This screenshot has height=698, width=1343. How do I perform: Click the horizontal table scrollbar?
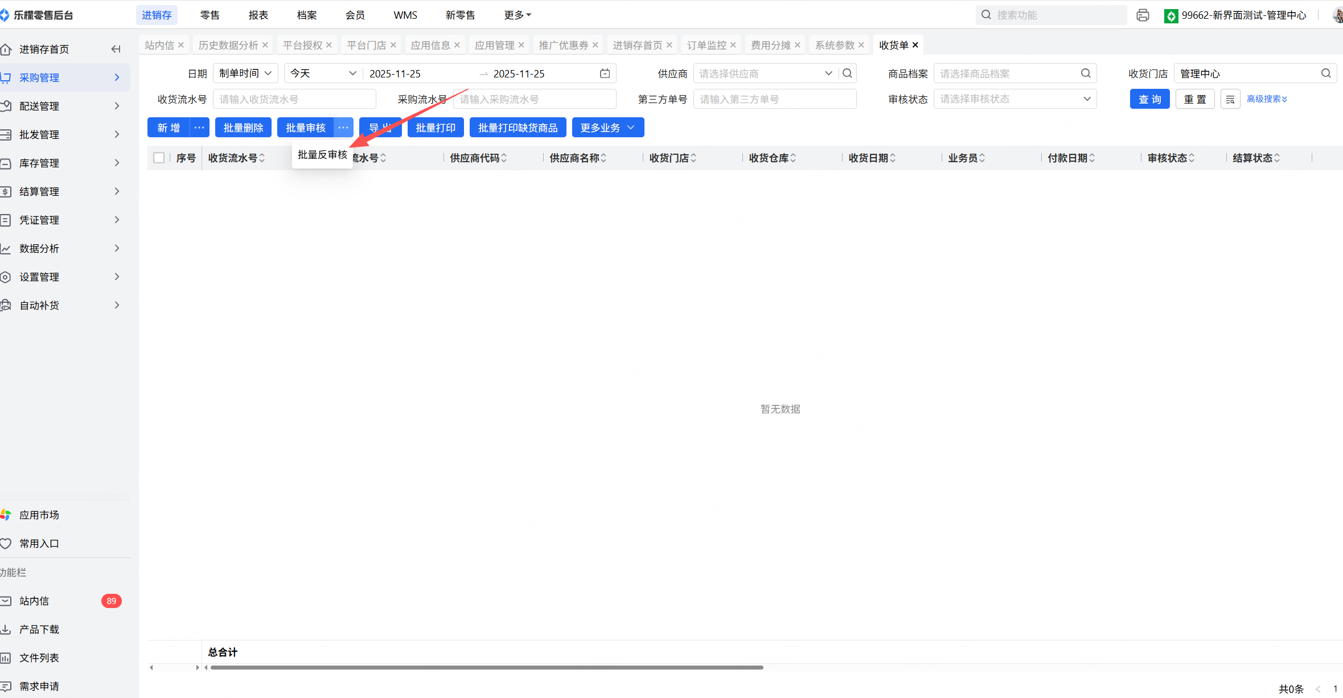click(486, 667)
